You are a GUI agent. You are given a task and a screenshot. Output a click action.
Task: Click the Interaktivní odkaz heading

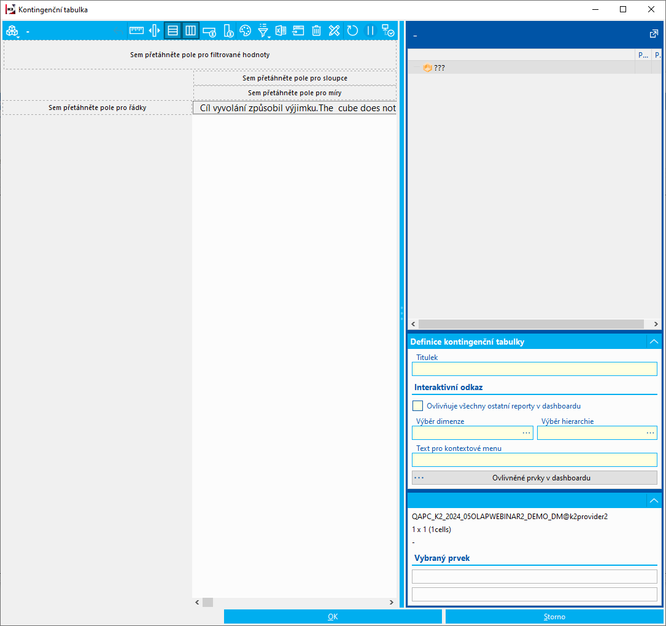[449, 387]
